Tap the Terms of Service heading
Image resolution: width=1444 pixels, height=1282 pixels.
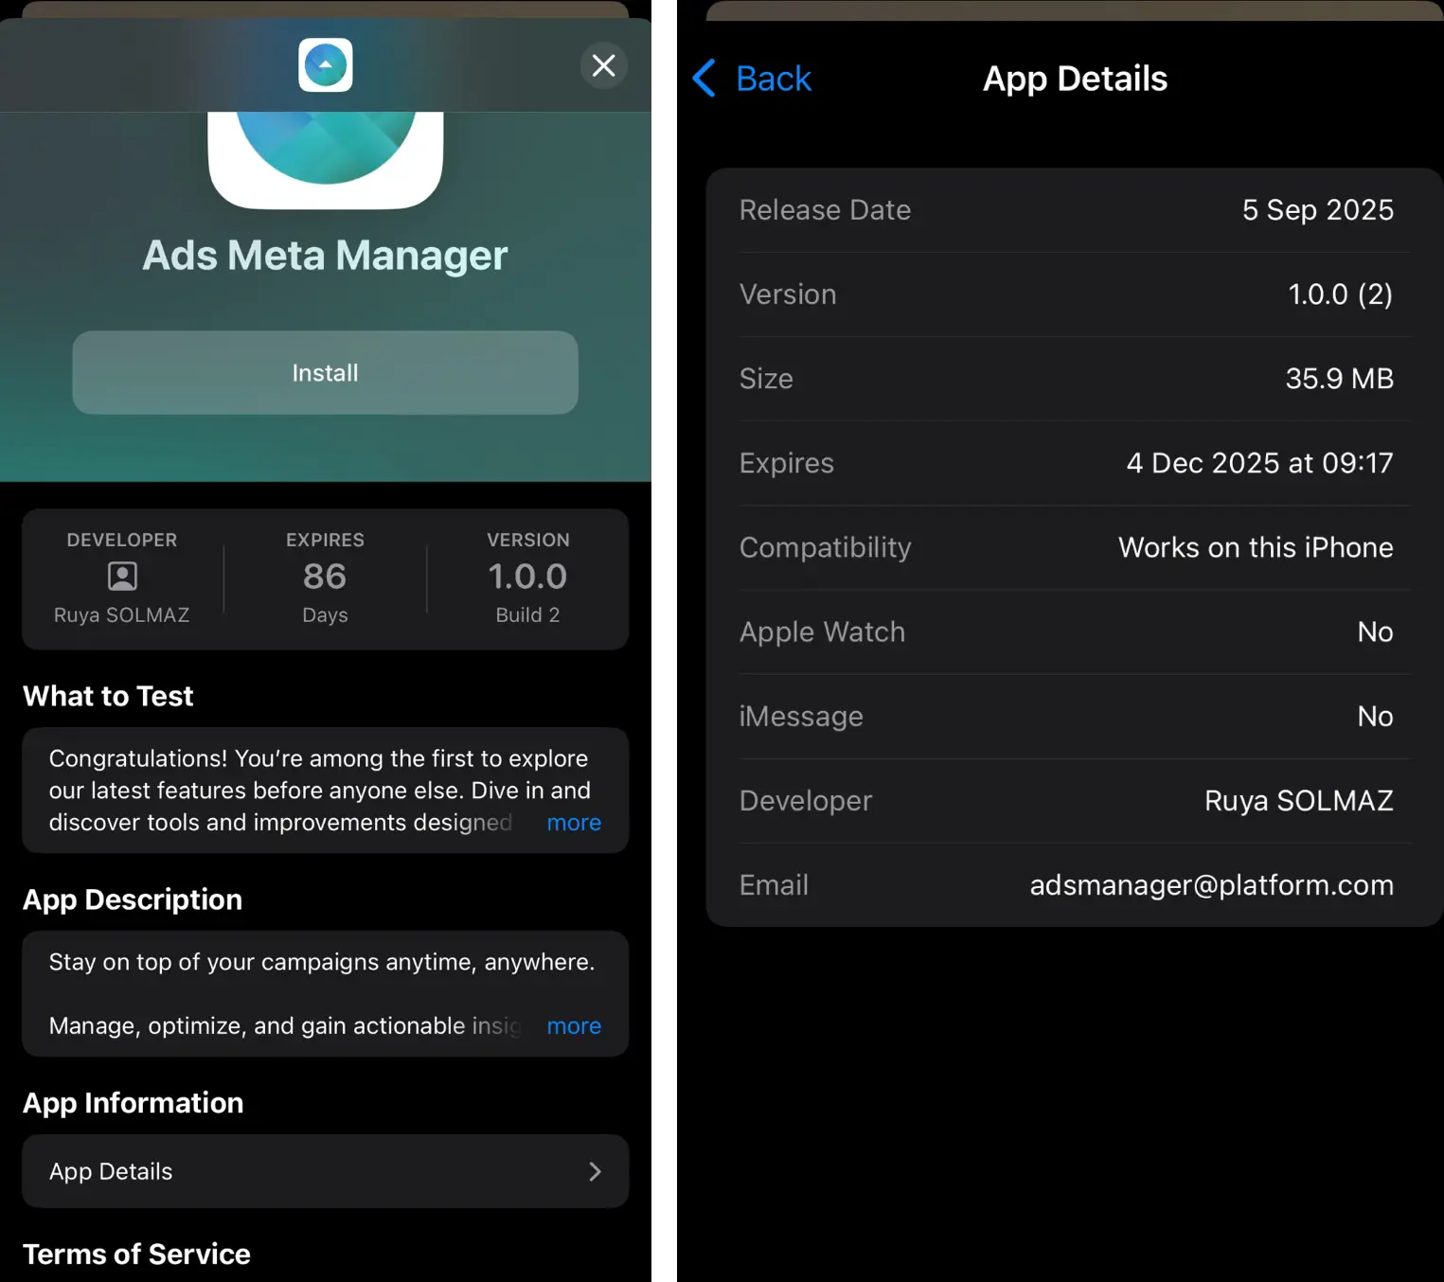point(136,1255)
